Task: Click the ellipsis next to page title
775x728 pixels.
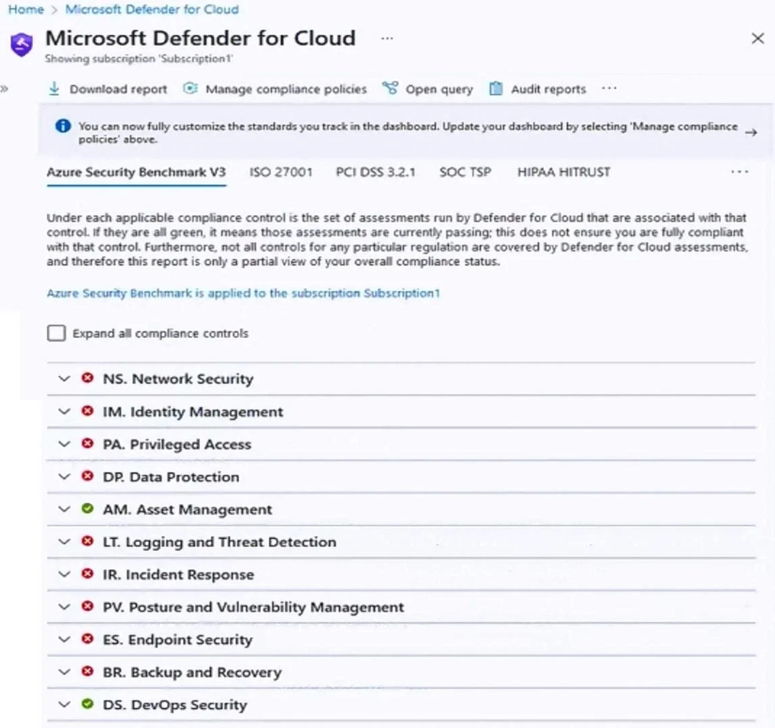Action: (387, 39)
